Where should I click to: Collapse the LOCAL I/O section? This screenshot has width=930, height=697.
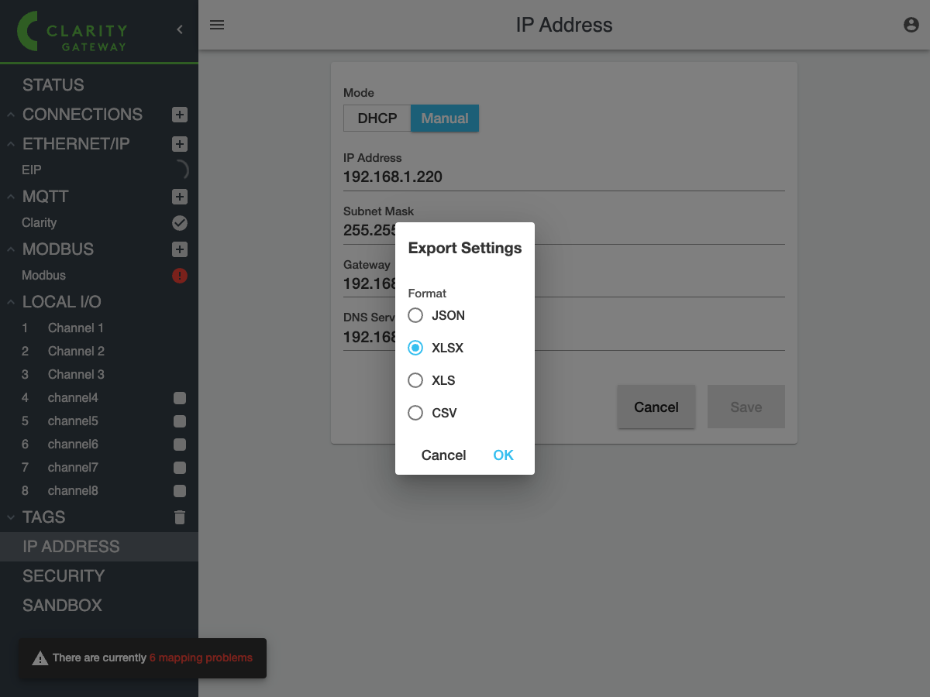(11, 302)
